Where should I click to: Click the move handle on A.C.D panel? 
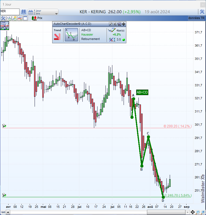coord(124,24)
